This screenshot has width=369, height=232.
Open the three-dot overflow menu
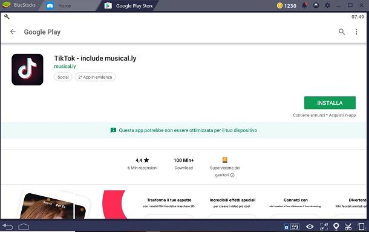[x=356, y=31]
